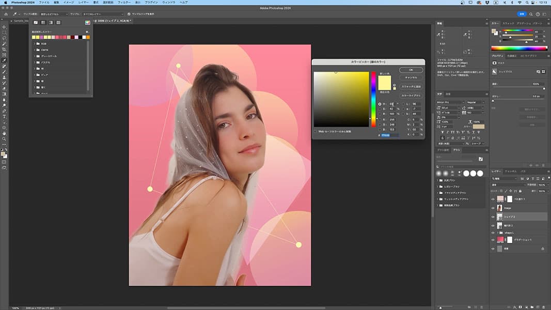Select the Lasso tool

click(x=4, y=38)
